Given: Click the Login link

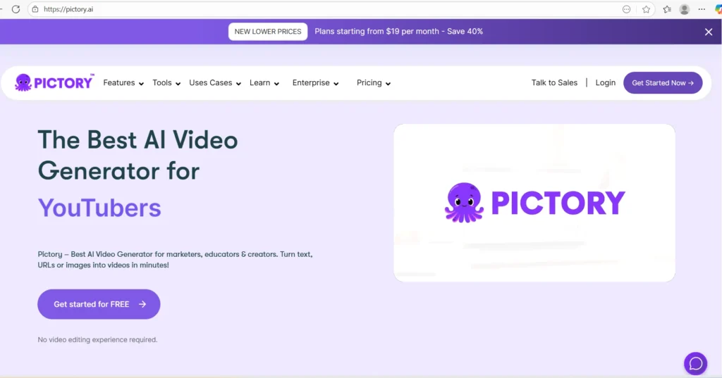Looking at the screenshot, I should (605, 83).
